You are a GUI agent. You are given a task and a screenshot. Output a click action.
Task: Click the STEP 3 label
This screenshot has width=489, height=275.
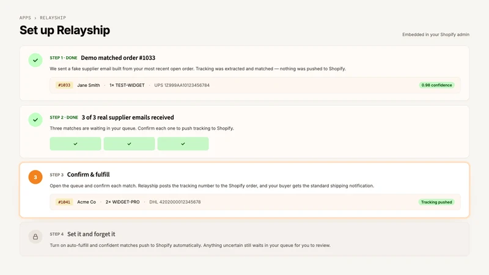56,175
